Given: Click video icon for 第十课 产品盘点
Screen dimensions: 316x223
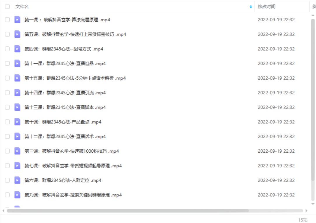Looking at the screenshot, I should coord(17,122).
